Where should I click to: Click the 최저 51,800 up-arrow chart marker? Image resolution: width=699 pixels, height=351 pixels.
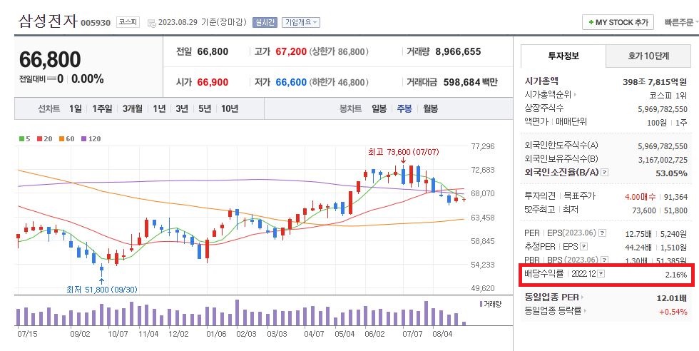(101, 281)
